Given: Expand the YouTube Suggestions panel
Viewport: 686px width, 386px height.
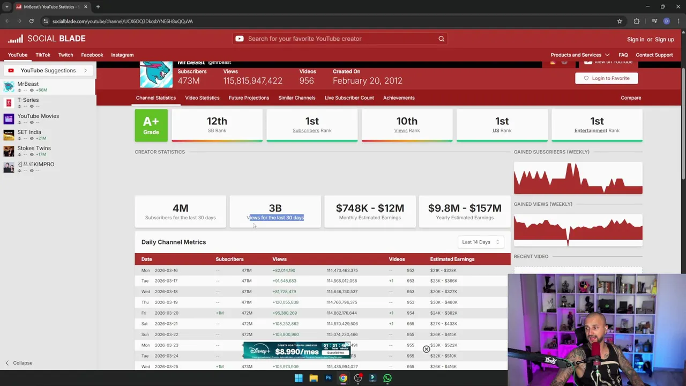Looking at the screenshot, I should [x=48, y=70].
